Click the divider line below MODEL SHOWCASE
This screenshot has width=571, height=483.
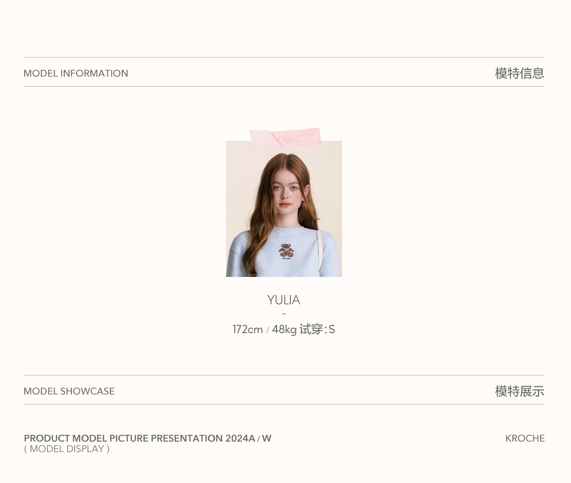[x=284, y=404]
